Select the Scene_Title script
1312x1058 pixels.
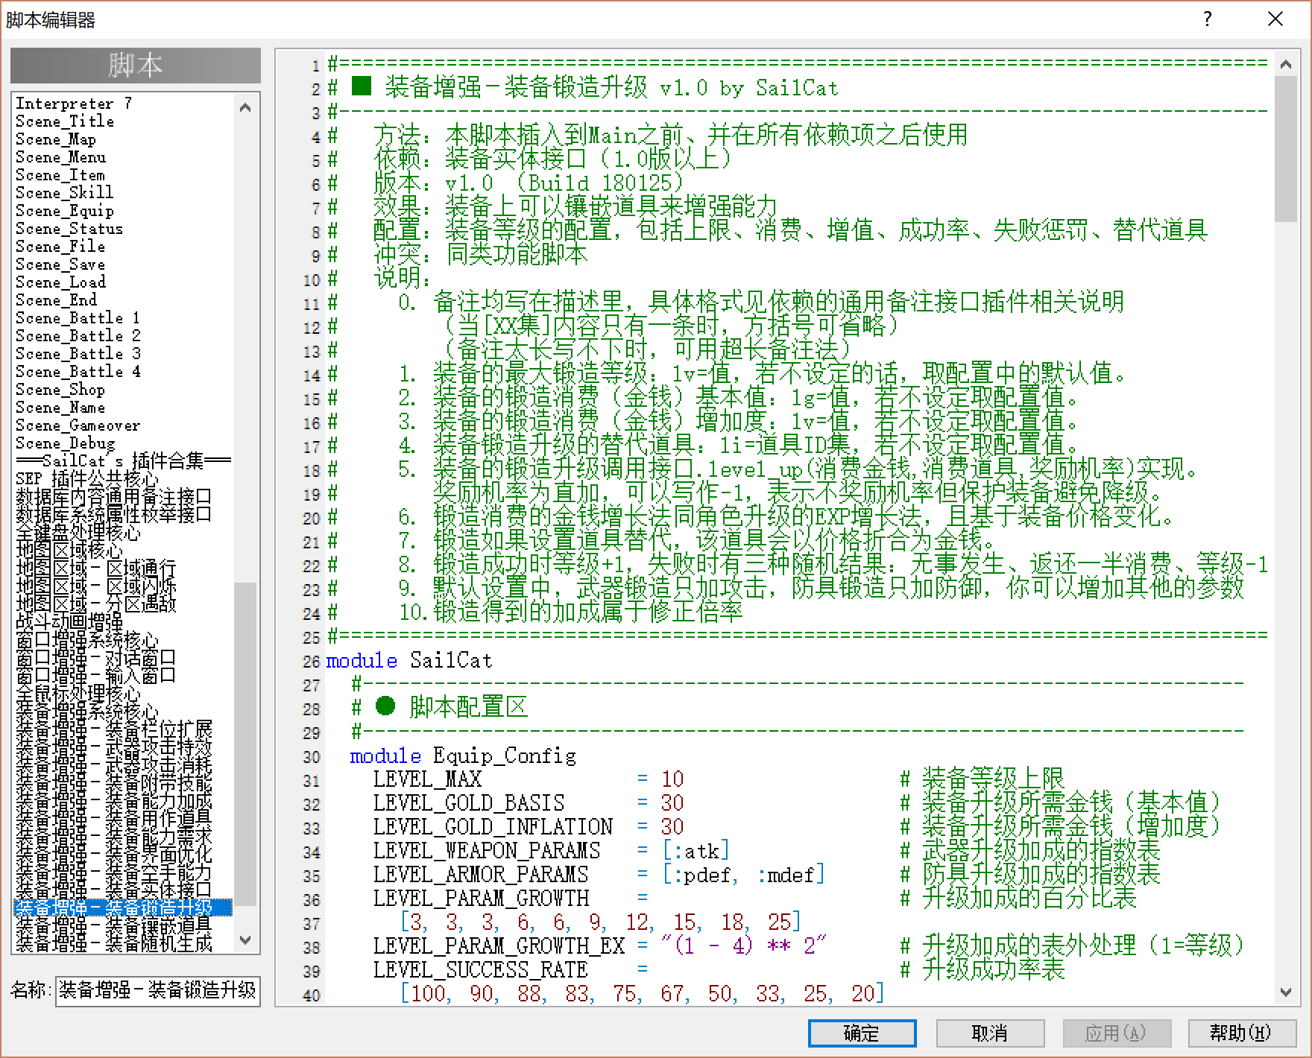66,121
